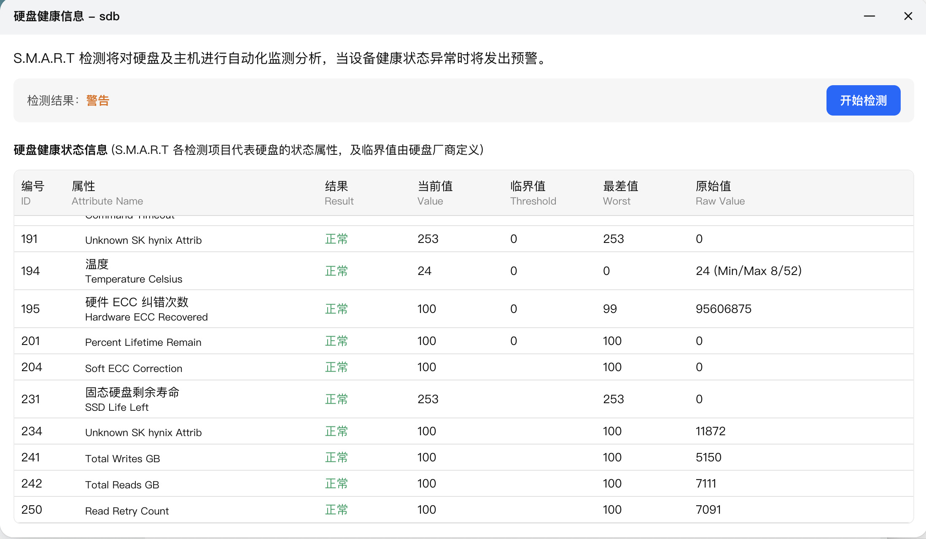
Task: Click the 属性 Attribute Name column header
Action: pyautogui.click(x=107, y=193)
